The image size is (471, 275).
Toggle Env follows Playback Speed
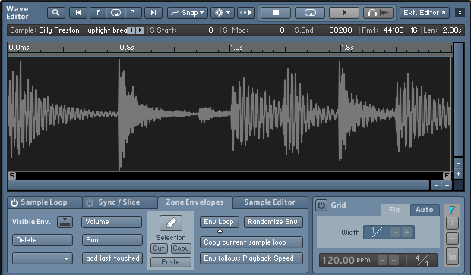(x=251, y=258)
